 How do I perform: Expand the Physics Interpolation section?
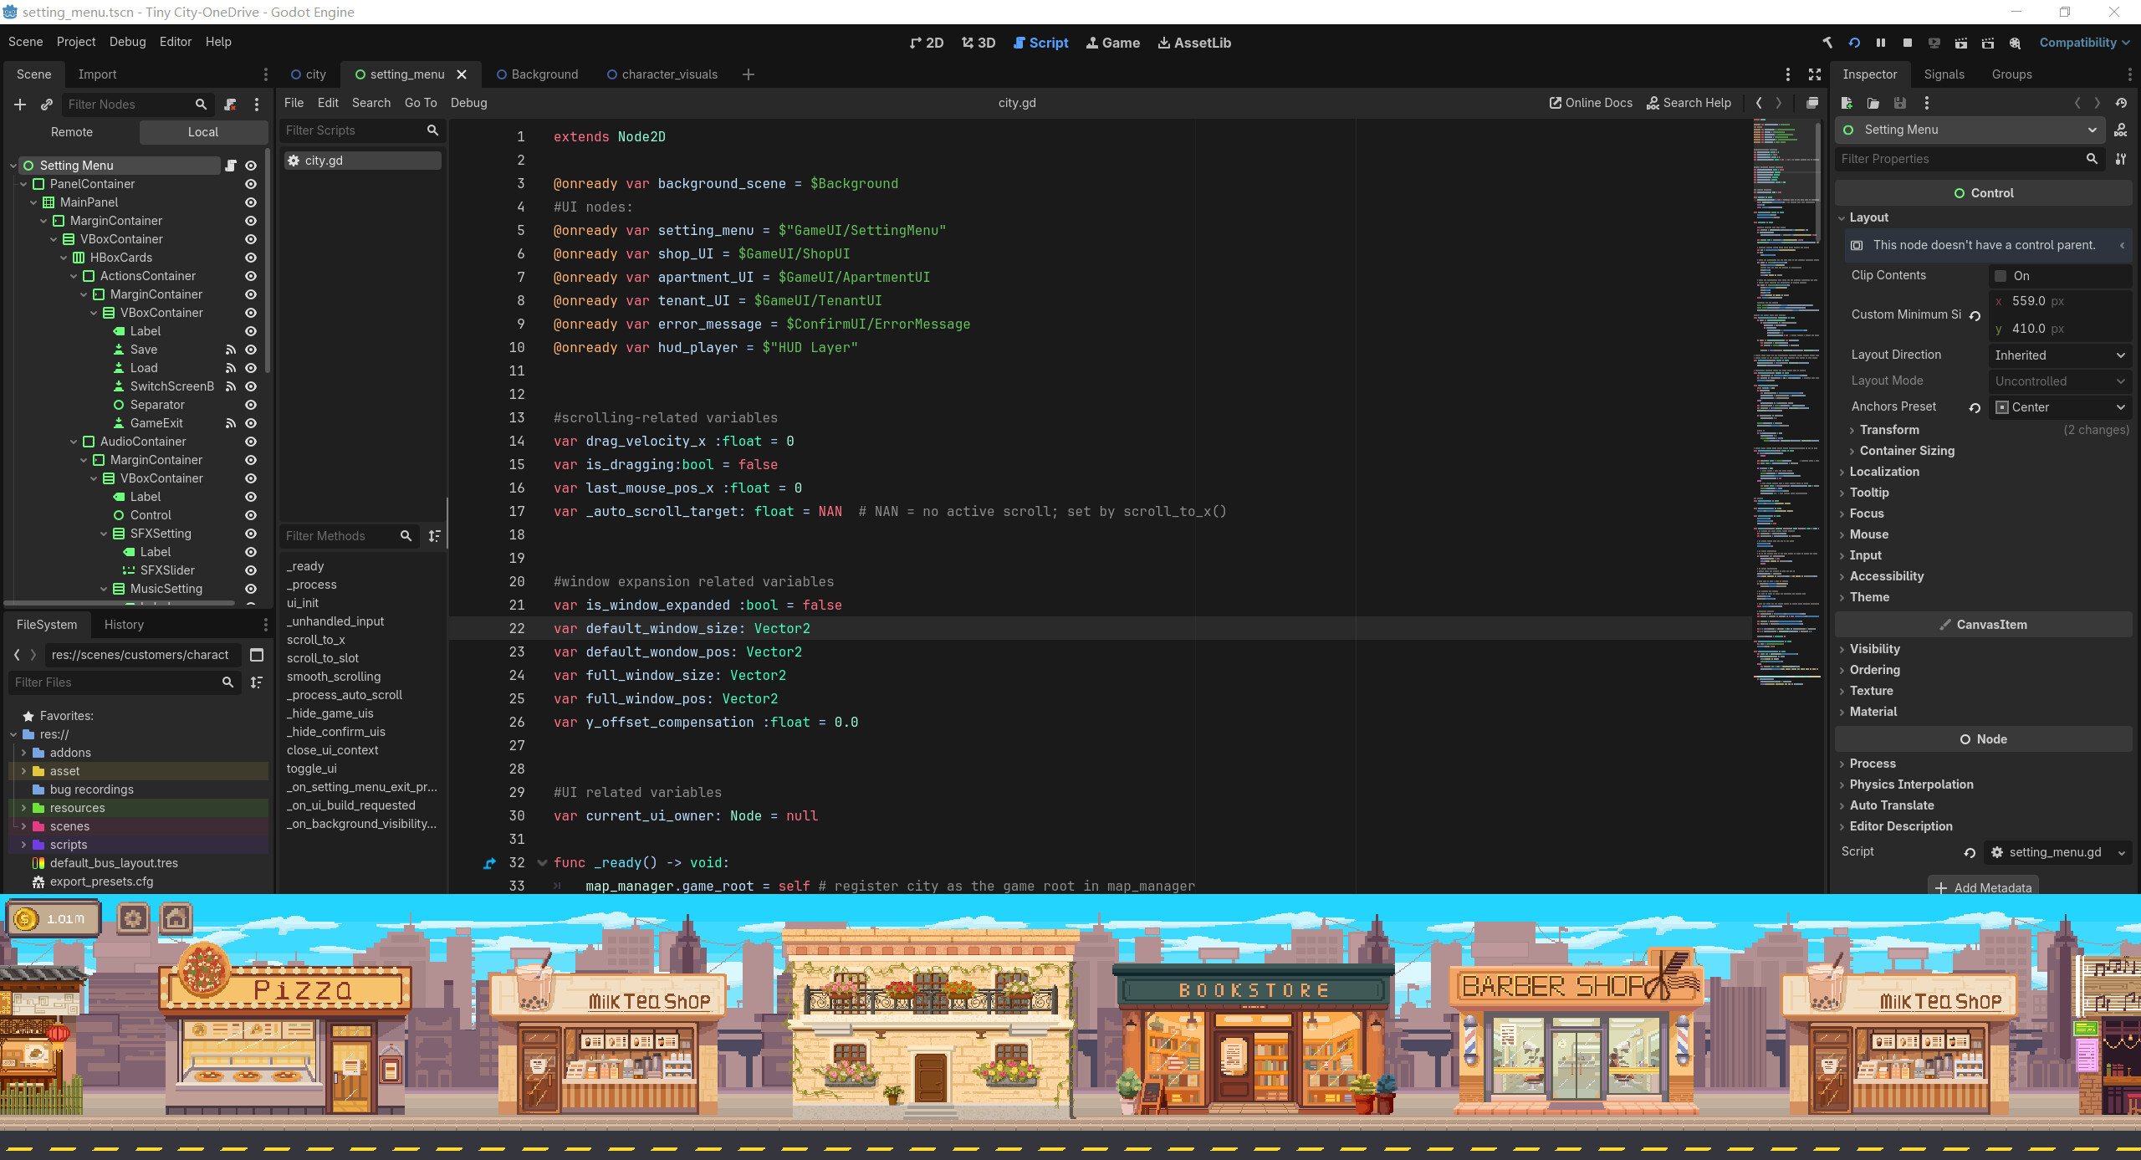pos(1911,784)
